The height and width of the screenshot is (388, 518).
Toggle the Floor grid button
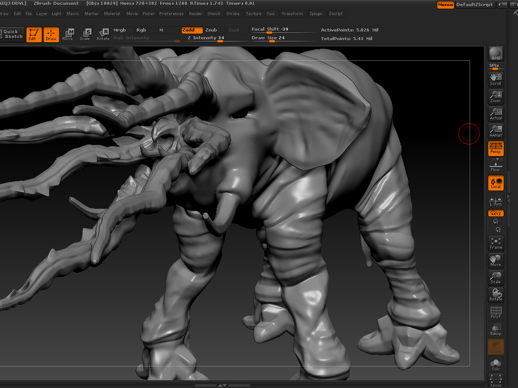[x=496, y=166]
